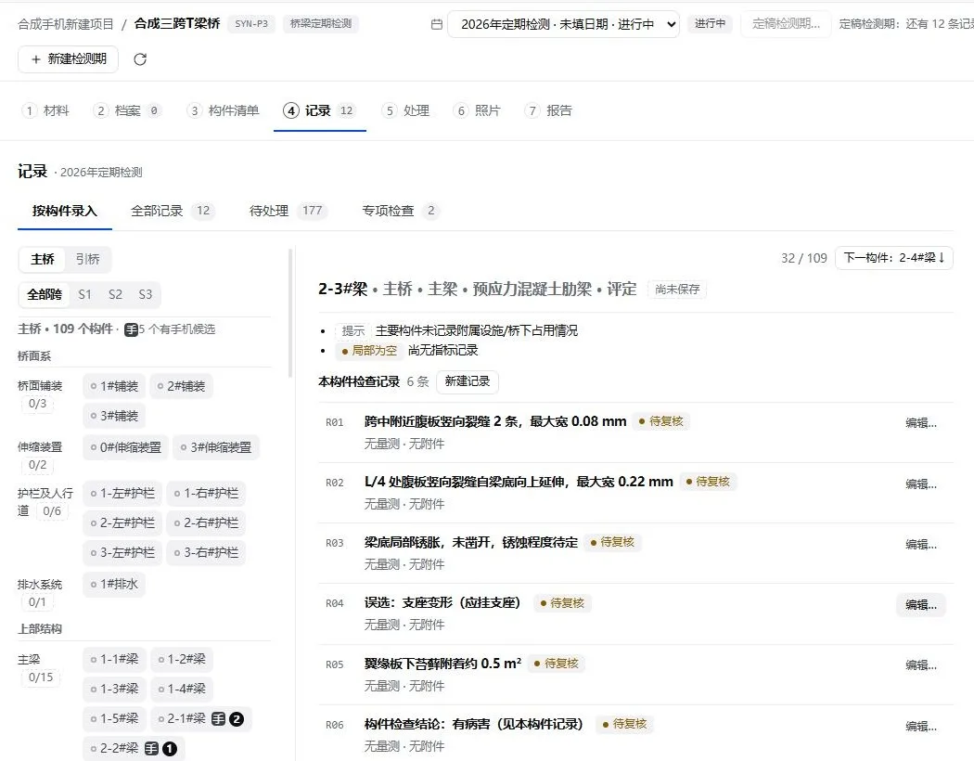Click the 待复核 badge on record R04

pos(562,602)
